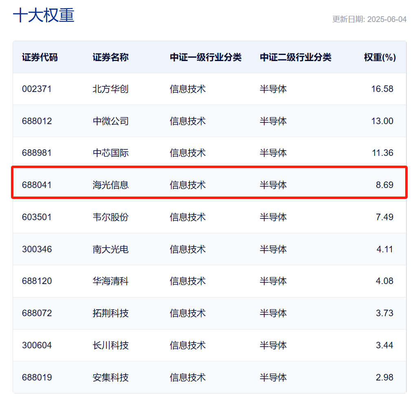
Task: Select the stock name 韦尔股份
Action: click(x=110, y=217)
